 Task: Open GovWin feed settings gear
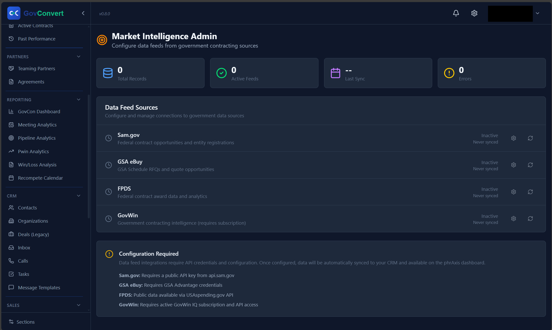(x=514, y=219)
